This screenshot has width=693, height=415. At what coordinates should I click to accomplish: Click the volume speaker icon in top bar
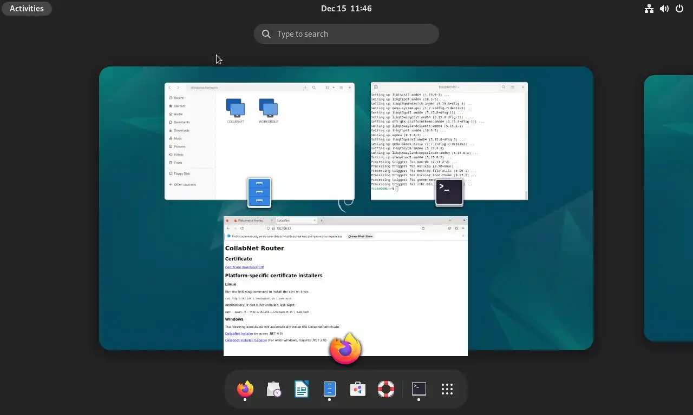pos(664,8)
